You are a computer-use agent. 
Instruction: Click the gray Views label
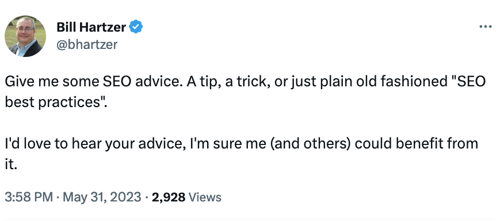[x=205, y=197]
